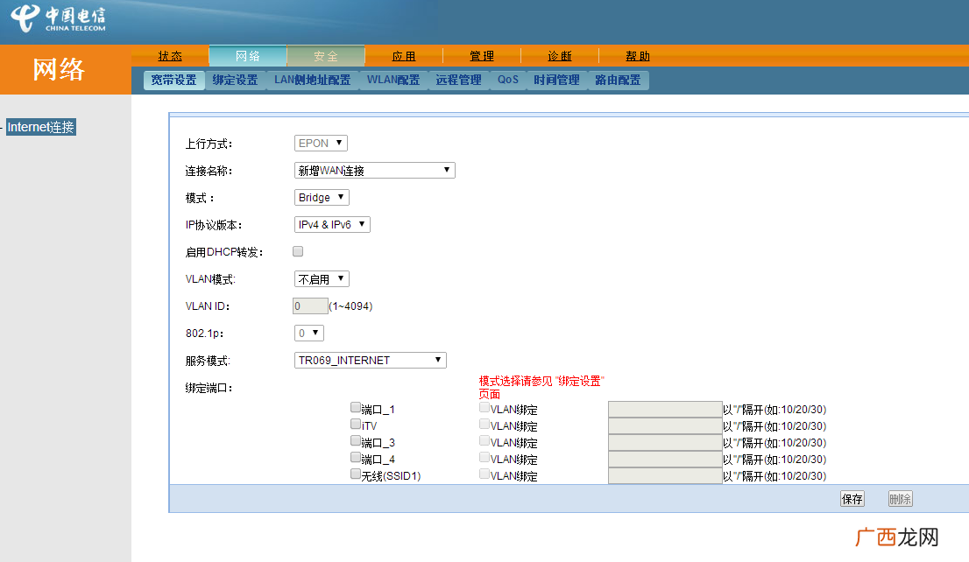Expand the 连接名称 dropdown
The width and height of the screenshot is (969, 562).
374,171
